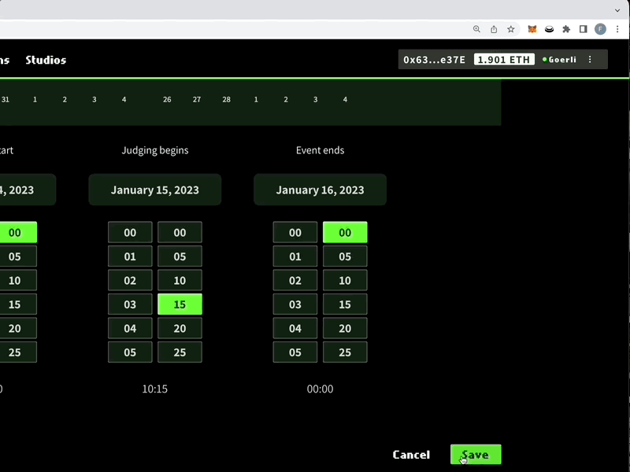Click the browser zoom magnifier icon
The height and width of the screenshot is (472, 630).
pyautogui.click(x=476, y=29)
